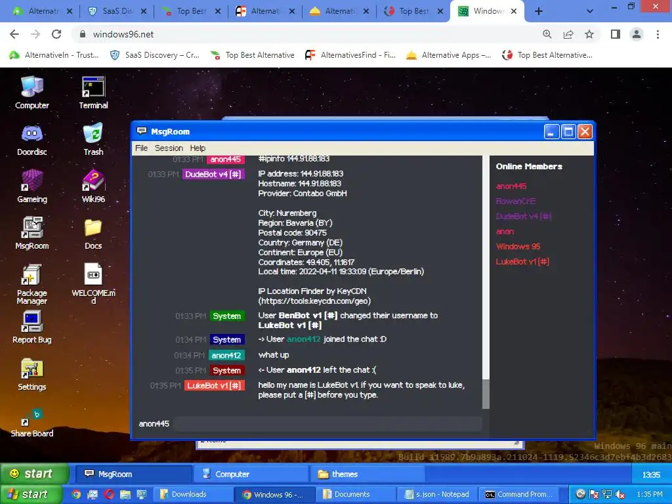Click the DudeBot v4 [#] sender tag

[x=213, y=175]
